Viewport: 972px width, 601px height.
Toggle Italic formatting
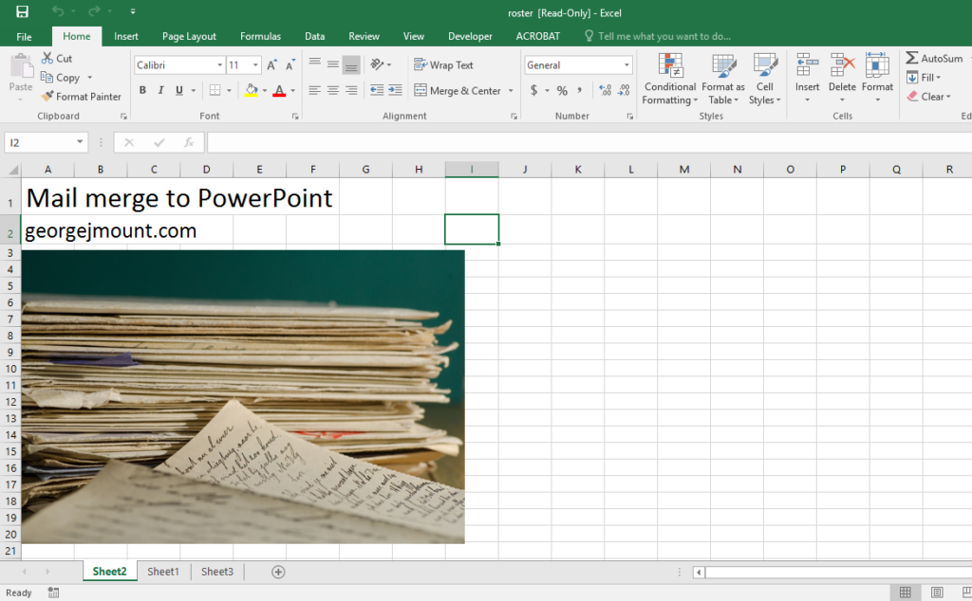pos(161,91)
